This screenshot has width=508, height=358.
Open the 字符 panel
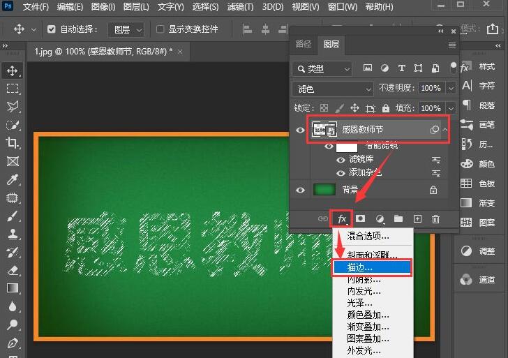tap(478, 86)
